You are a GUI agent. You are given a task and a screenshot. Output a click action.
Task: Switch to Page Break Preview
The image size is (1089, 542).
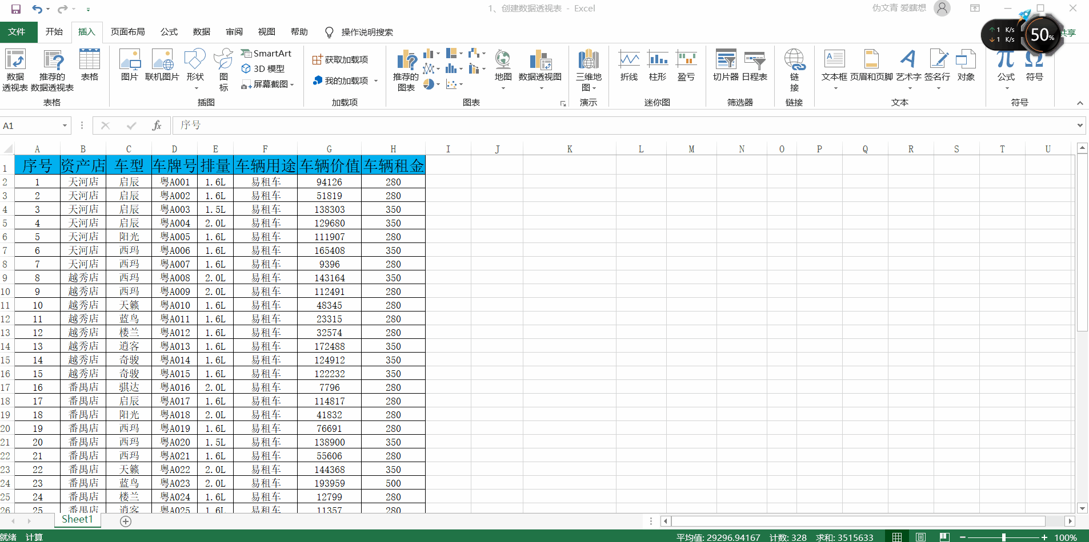point(944,537)
